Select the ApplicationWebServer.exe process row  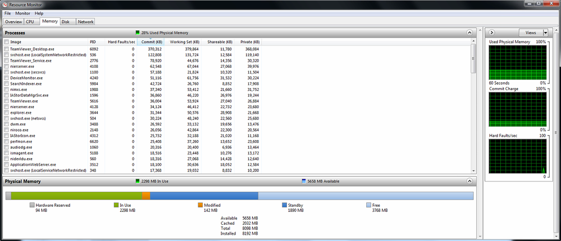coord(133,165)
